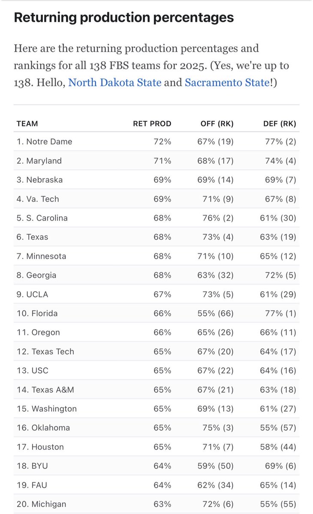Click the RET PROD column header

click(x=152, y=124)
